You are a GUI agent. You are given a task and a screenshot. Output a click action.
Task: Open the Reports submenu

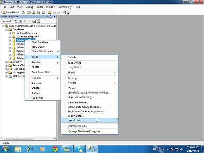[x=43, y=78]
